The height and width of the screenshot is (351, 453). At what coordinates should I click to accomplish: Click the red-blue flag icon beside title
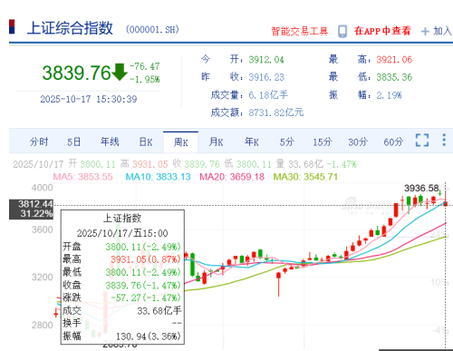(12, 26)
